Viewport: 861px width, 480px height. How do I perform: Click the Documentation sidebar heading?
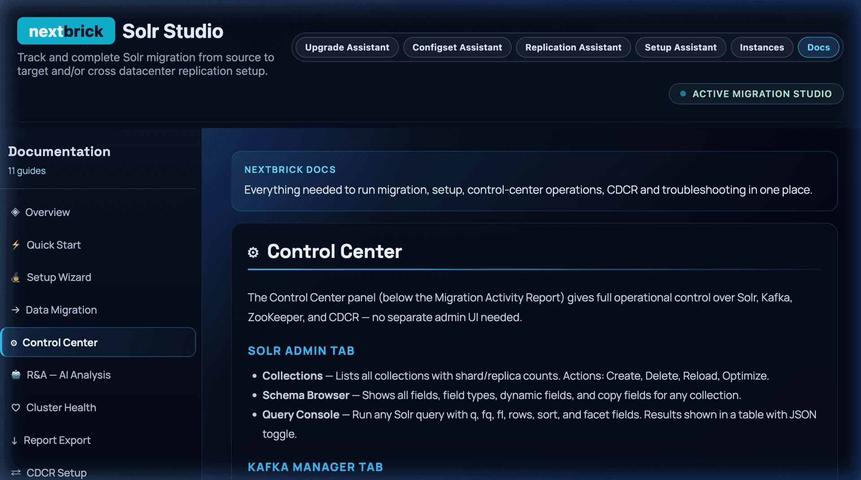(59, 152)
